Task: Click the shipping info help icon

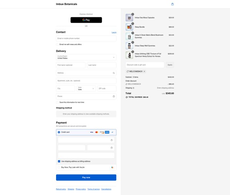Action: tap(133, 88)
